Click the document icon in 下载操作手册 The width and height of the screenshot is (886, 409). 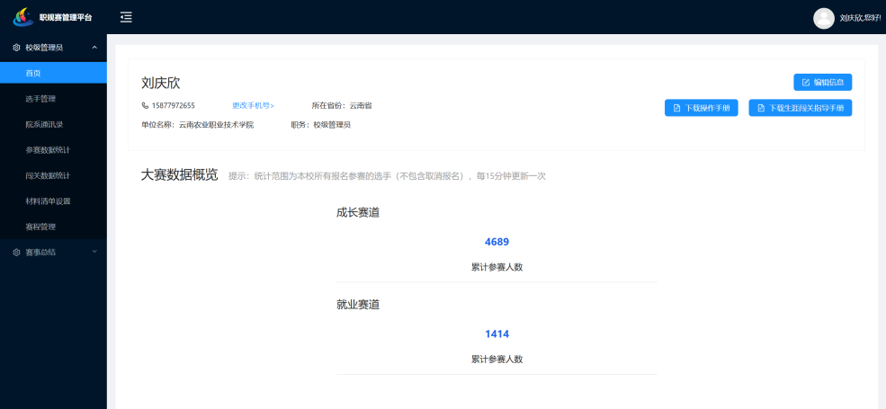click(x=677, y=108)
